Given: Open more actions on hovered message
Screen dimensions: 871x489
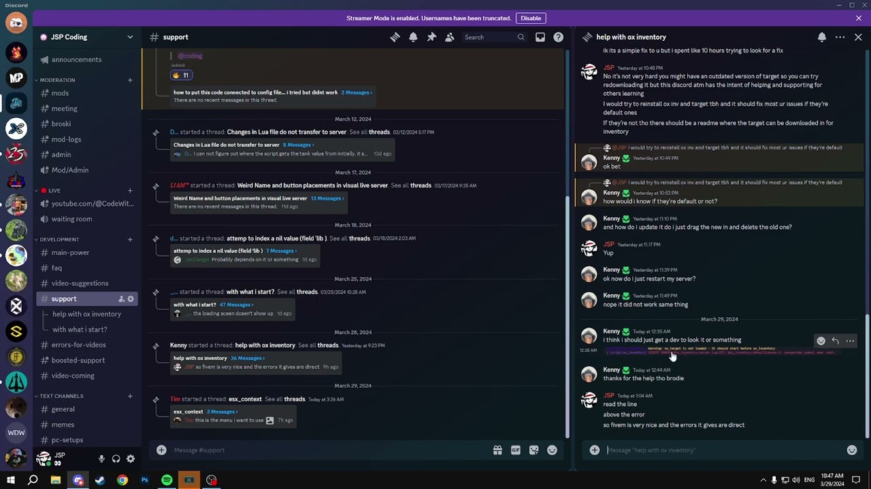Looking at the screenshot, I should tap(850, 341).
